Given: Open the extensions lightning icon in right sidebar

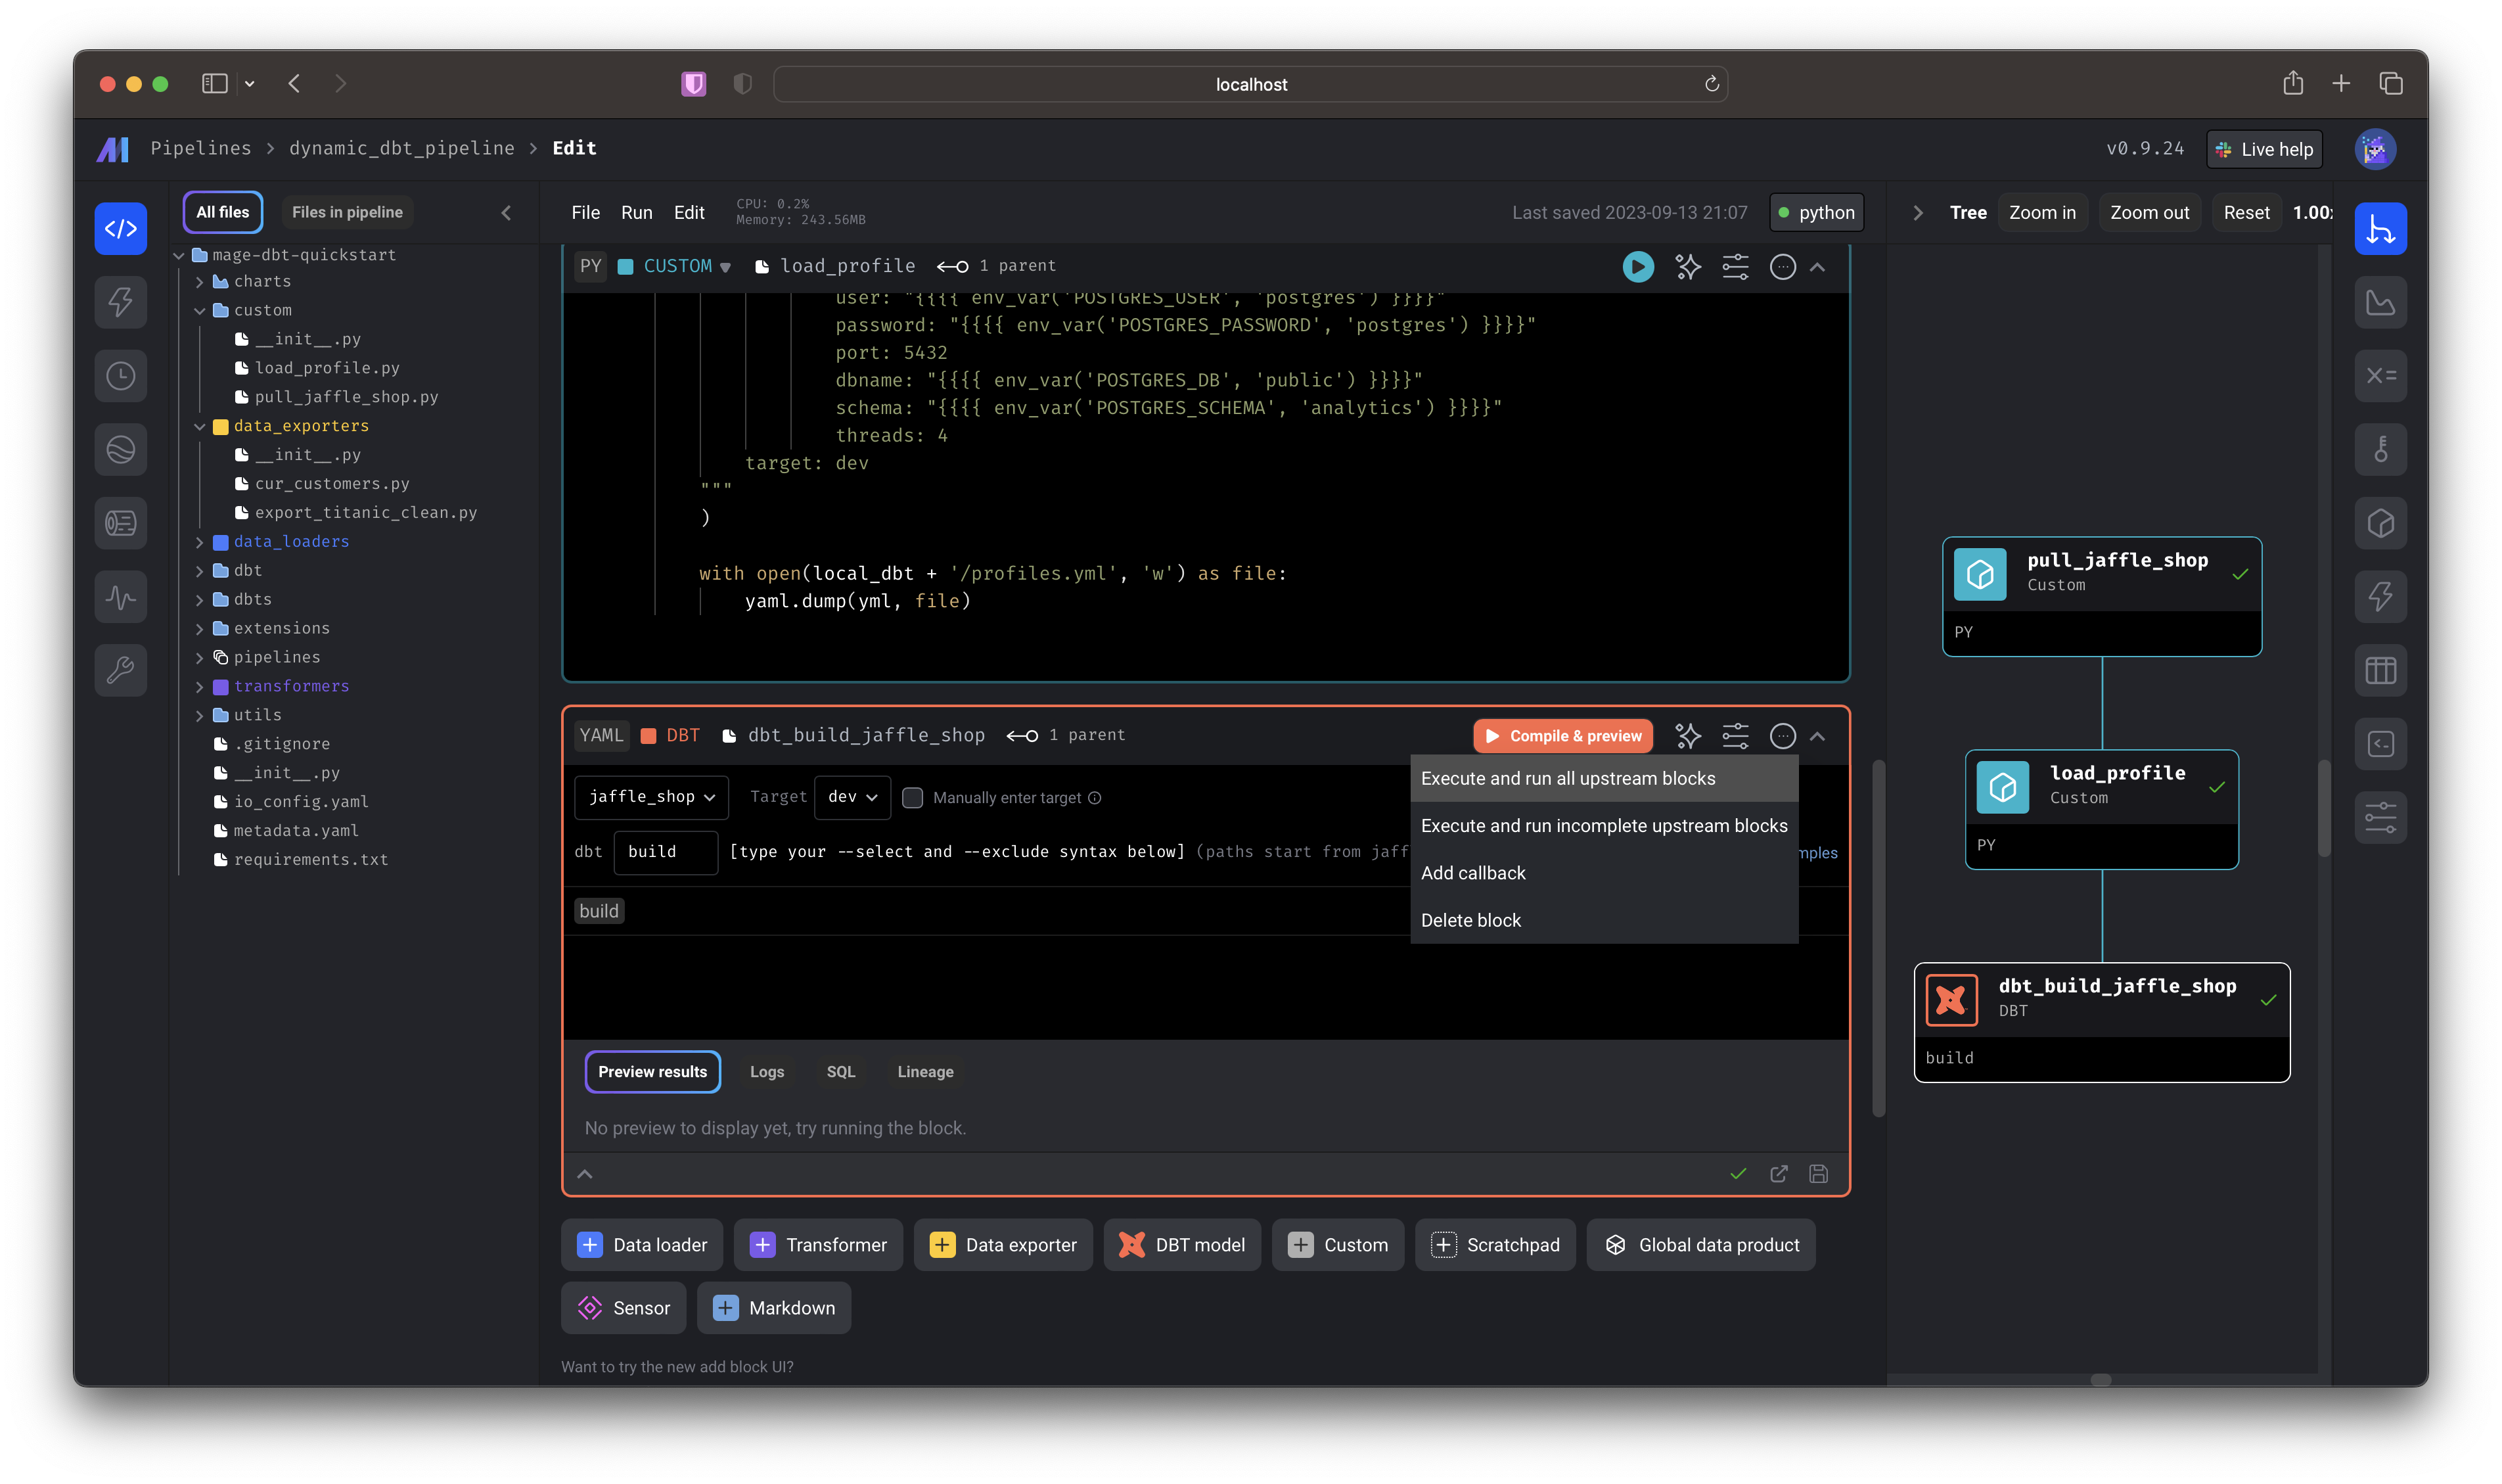Looking at the screenshot, I should [x=2380, y=597].
